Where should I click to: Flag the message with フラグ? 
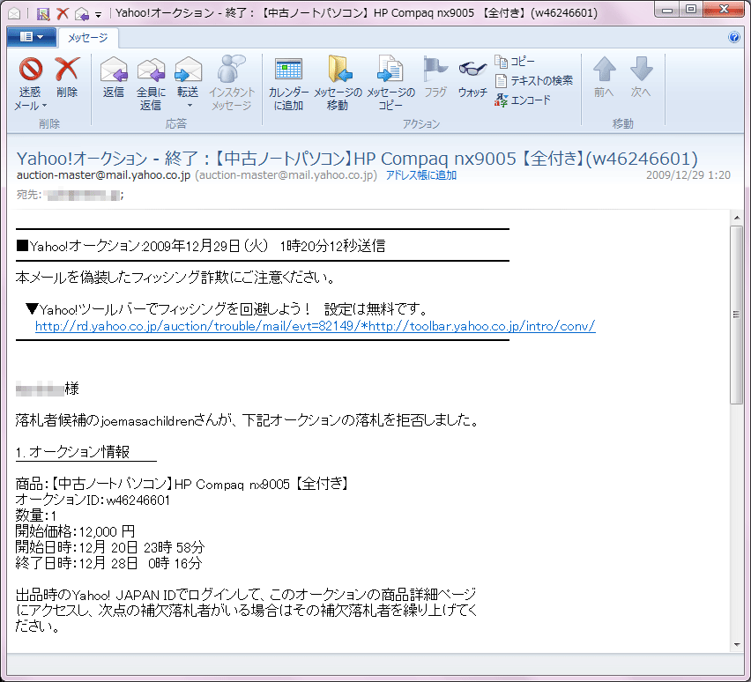click(x=435, y=78)
